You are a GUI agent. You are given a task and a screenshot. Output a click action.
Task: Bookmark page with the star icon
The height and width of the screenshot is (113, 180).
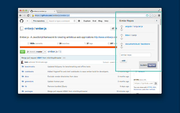click(150, 16)
